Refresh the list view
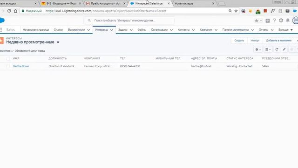Screen dimensions: 298x168 (x=277, y=49)
